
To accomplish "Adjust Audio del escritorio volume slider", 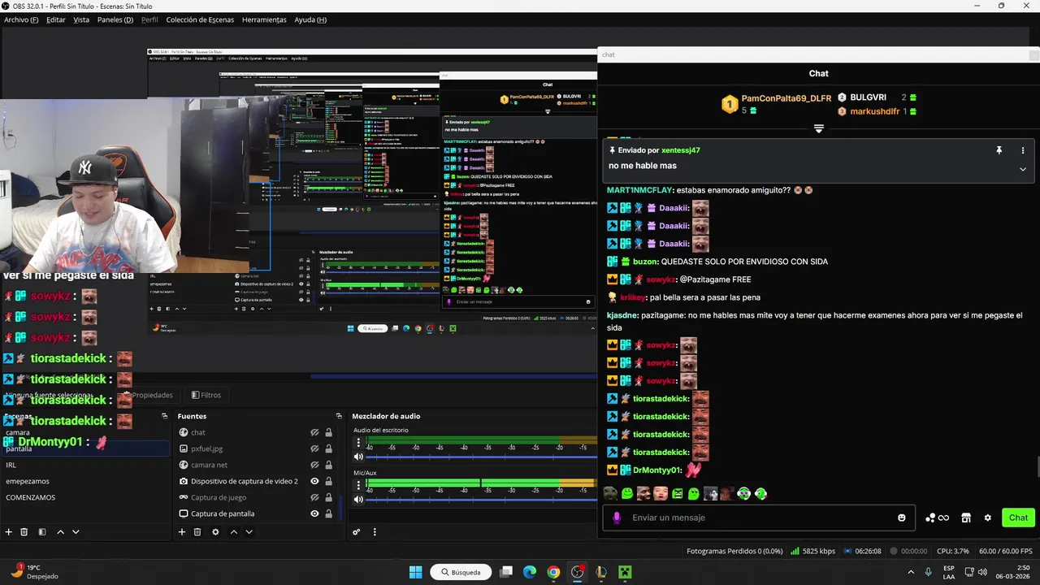I will [479, 457].
